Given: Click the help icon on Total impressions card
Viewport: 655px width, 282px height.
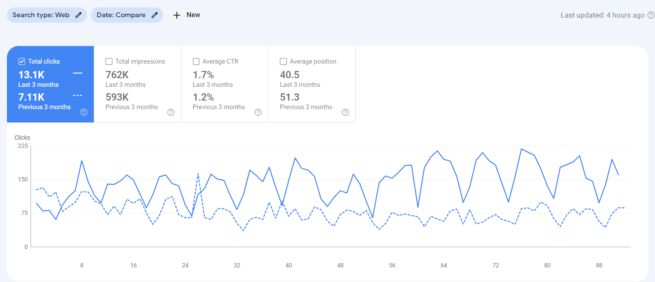Looking at the screenshot, I should [171, 112].
